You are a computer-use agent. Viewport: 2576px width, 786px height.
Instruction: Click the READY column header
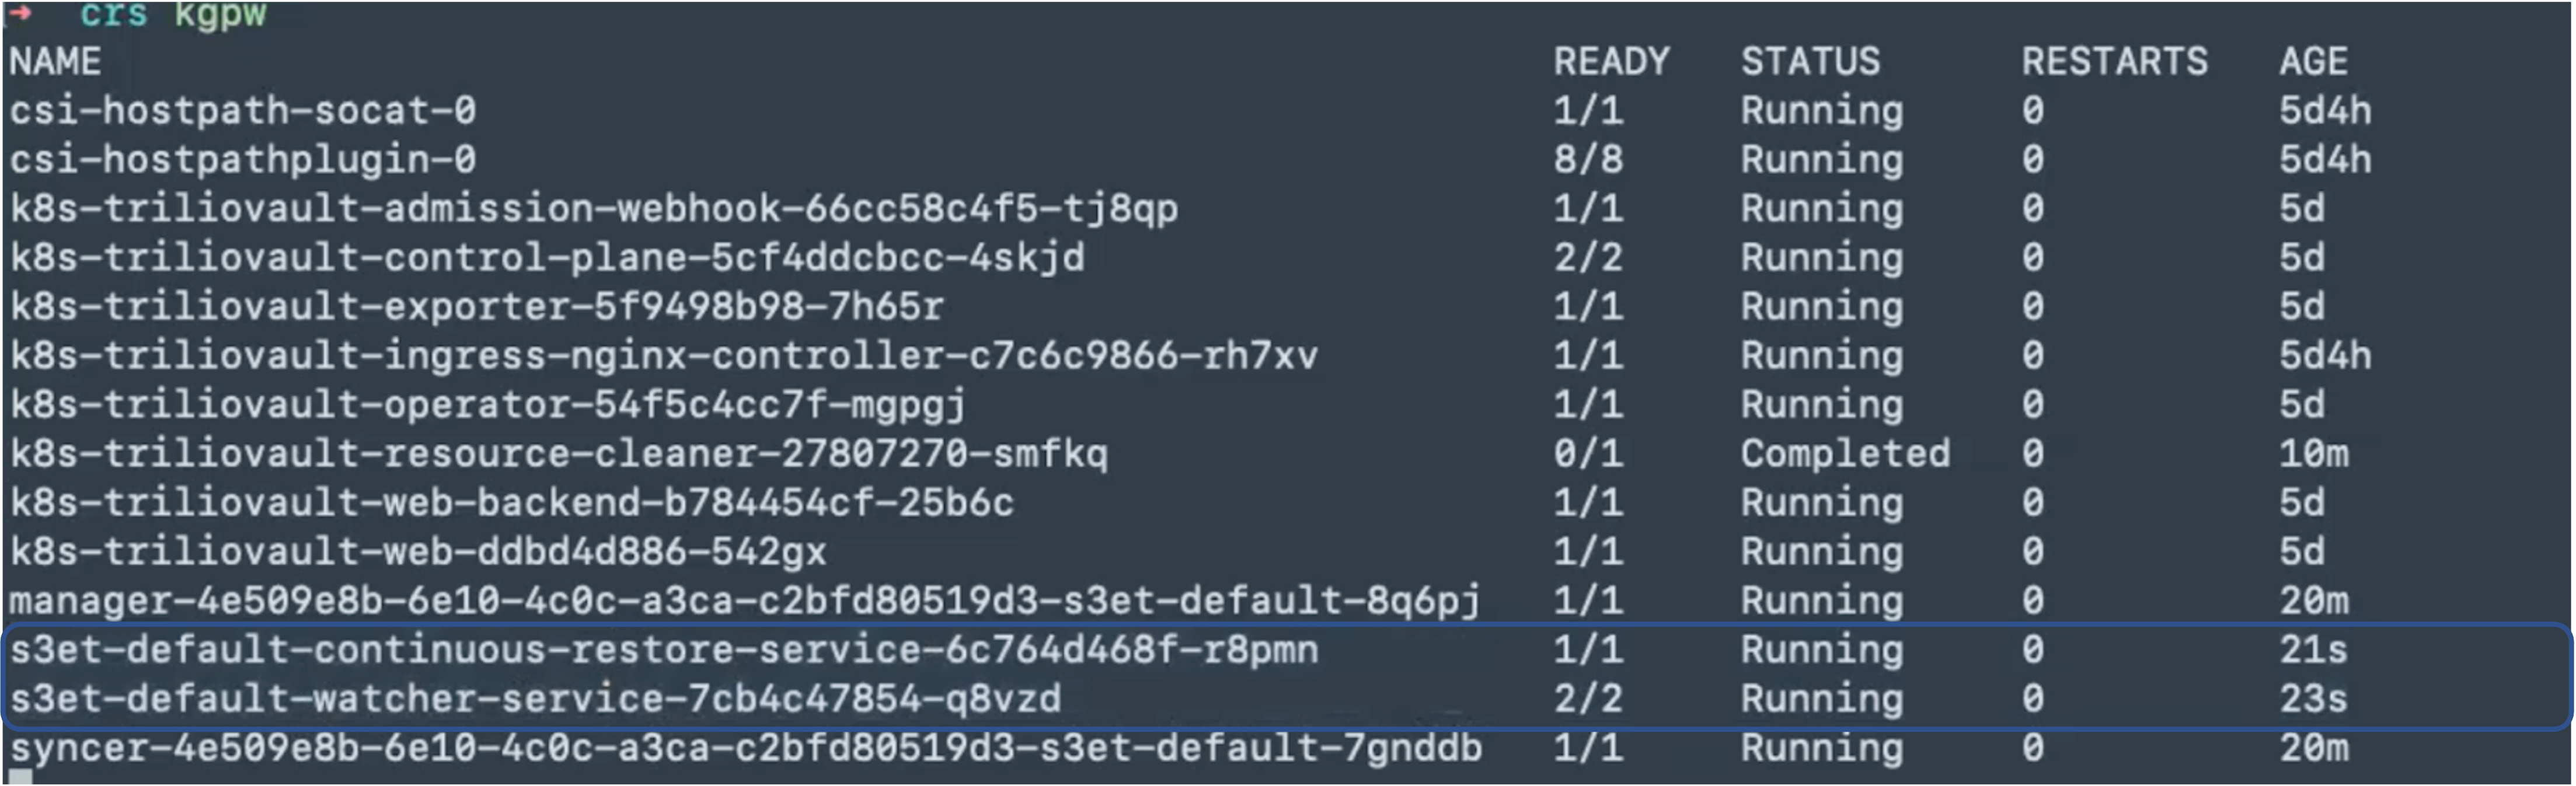(x=1610, y=62)
